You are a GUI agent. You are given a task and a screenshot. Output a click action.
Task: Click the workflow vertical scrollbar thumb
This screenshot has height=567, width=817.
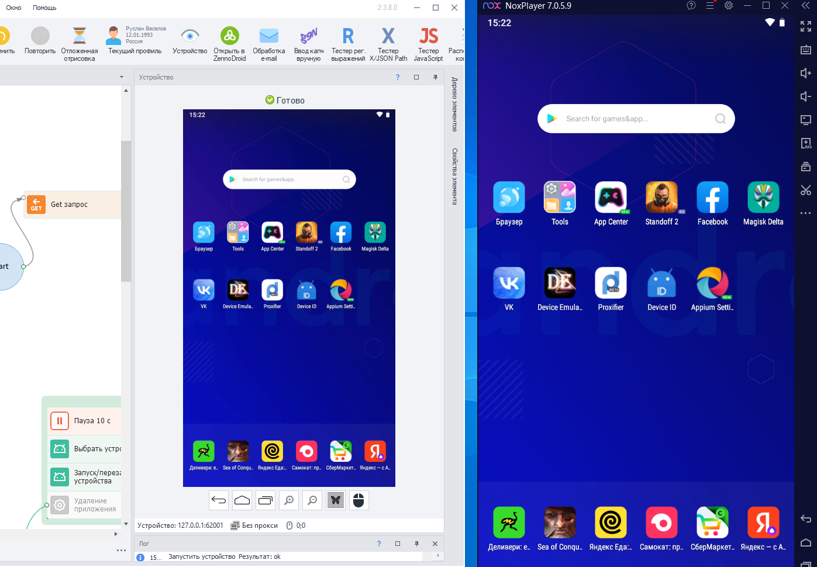pos(126,211)
